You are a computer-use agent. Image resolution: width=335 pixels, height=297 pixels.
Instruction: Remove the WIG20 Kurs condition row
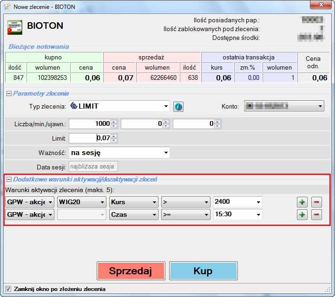[316, 202]
